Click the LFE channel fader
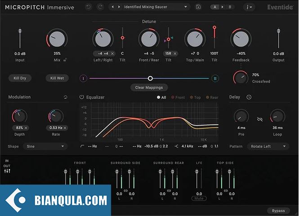Screen dimensions: 299x216 coord(197,172)
